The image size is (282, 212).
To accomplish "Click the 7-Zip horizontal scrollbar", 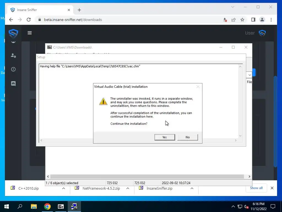I will (x=147, y=176).
